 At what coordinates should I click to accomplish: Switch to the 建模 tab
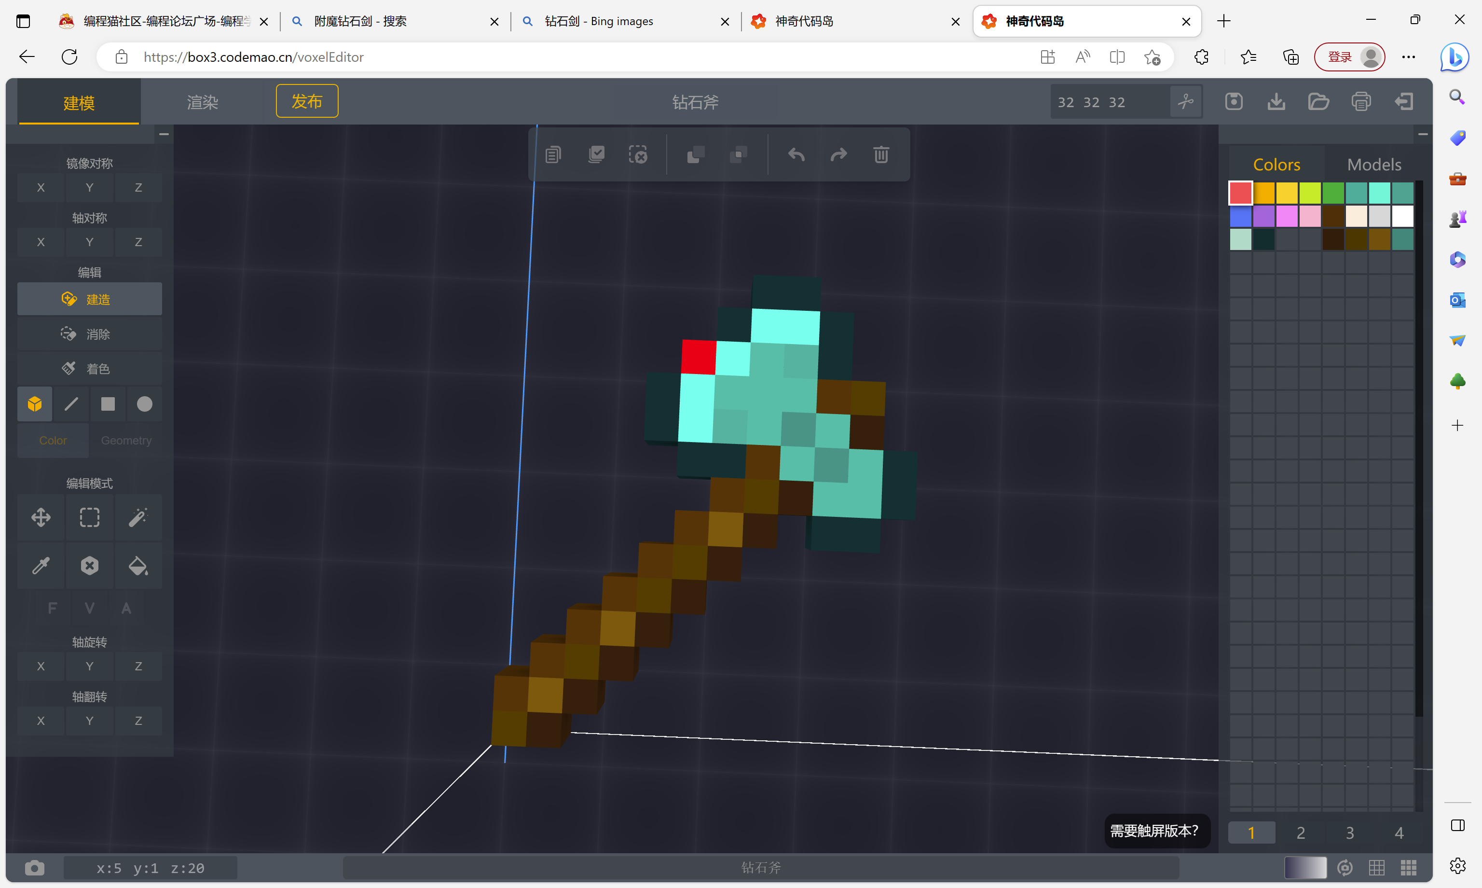point(79,102)
